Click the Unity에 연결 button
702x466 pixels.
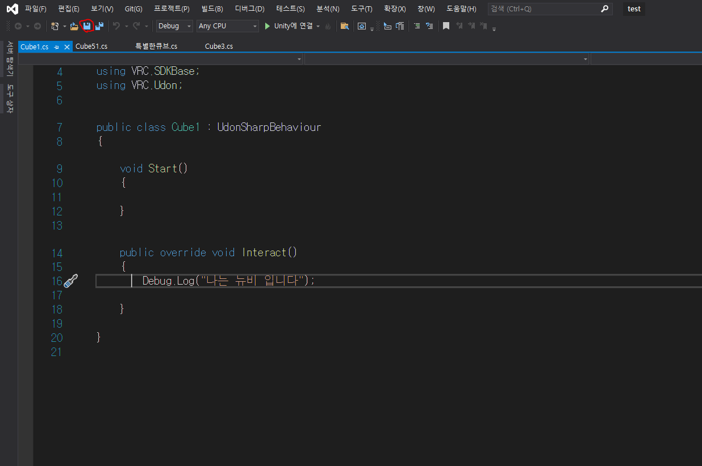pos(289,26)
